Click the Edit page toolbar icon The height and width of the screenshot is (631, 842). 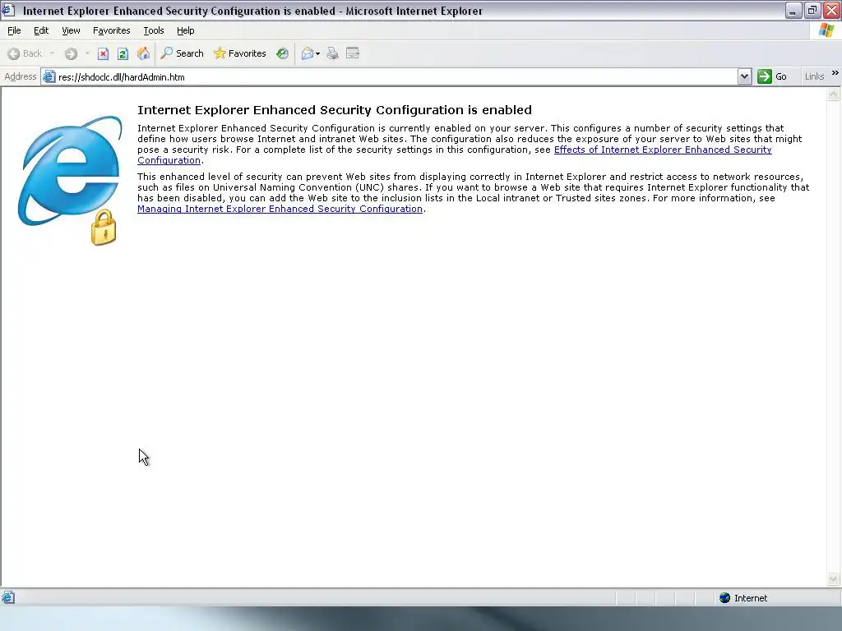353,53
